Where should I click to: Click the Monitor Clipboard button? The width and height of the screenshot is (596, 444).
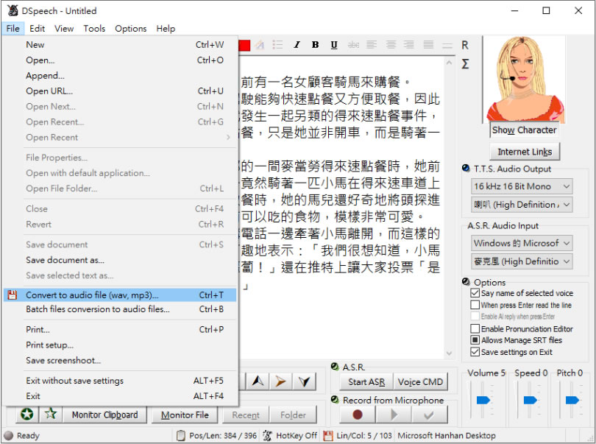pyautogui.click(x=104, y=415)
